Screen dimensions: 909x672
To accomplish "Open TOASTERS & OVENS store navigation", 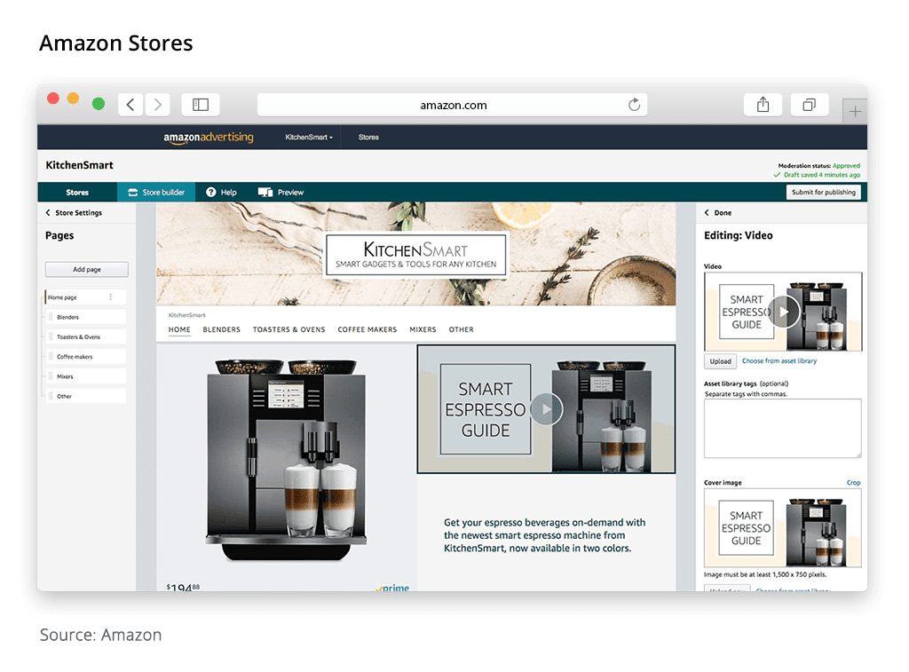I will [x=289, y=329].
